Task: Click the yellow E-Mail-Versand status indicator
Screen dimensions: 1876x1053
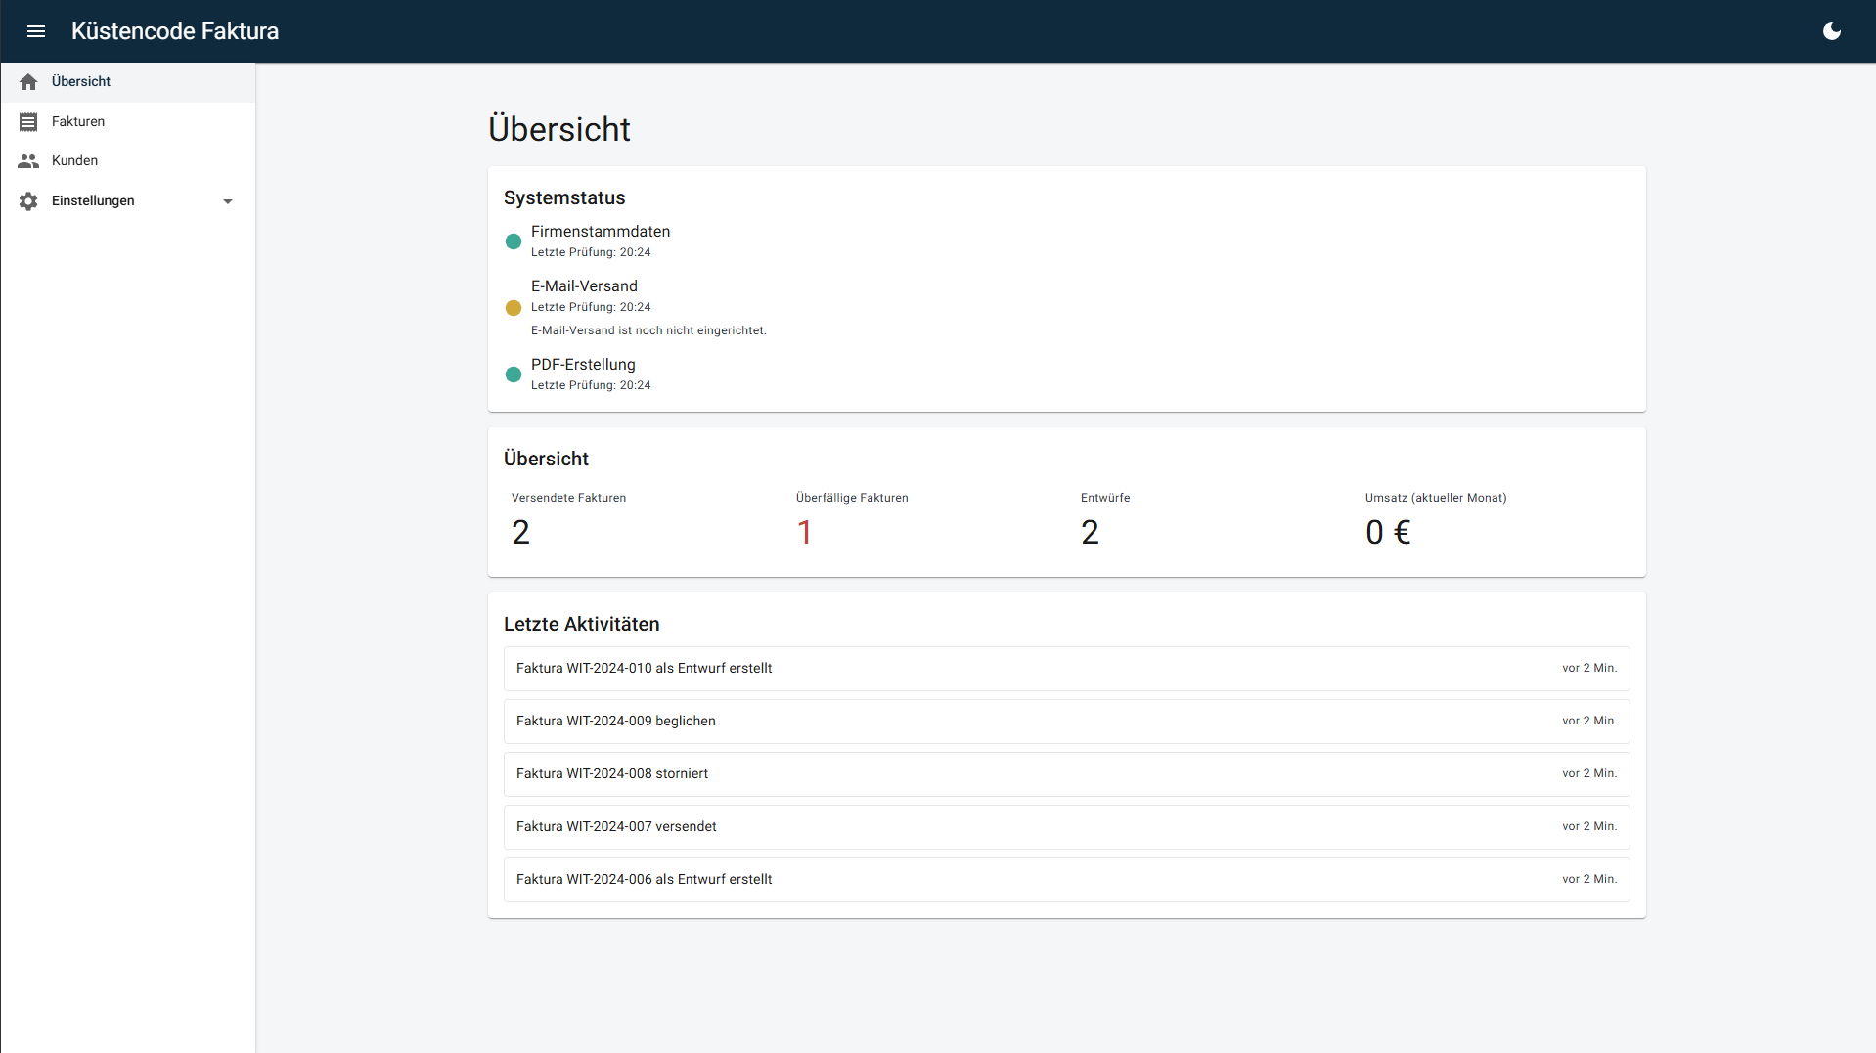Action: click(x=514, y=307)
